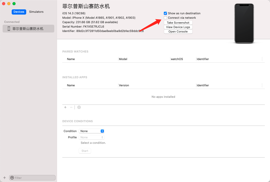Viewport: 270px width, 182px height.
Task: Click the Take Screenshot button
Action: 178,23
